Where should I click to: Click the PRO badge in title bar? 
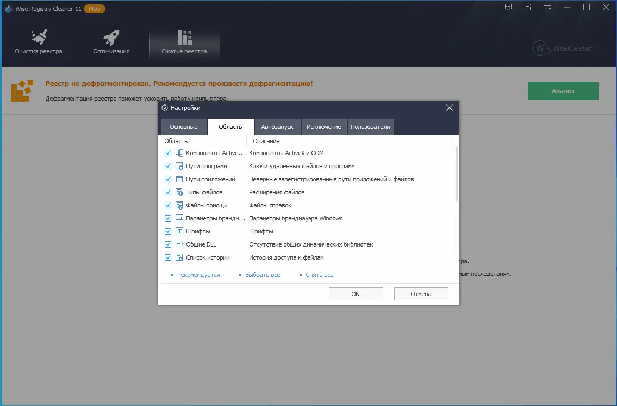[95, 8]
